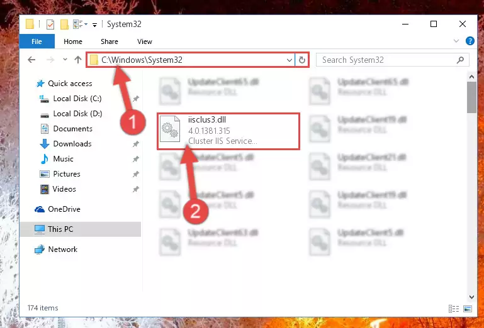Click the file list scrollbar thumb
Viewport: 484px width, 328px height.
coord(471,97)
